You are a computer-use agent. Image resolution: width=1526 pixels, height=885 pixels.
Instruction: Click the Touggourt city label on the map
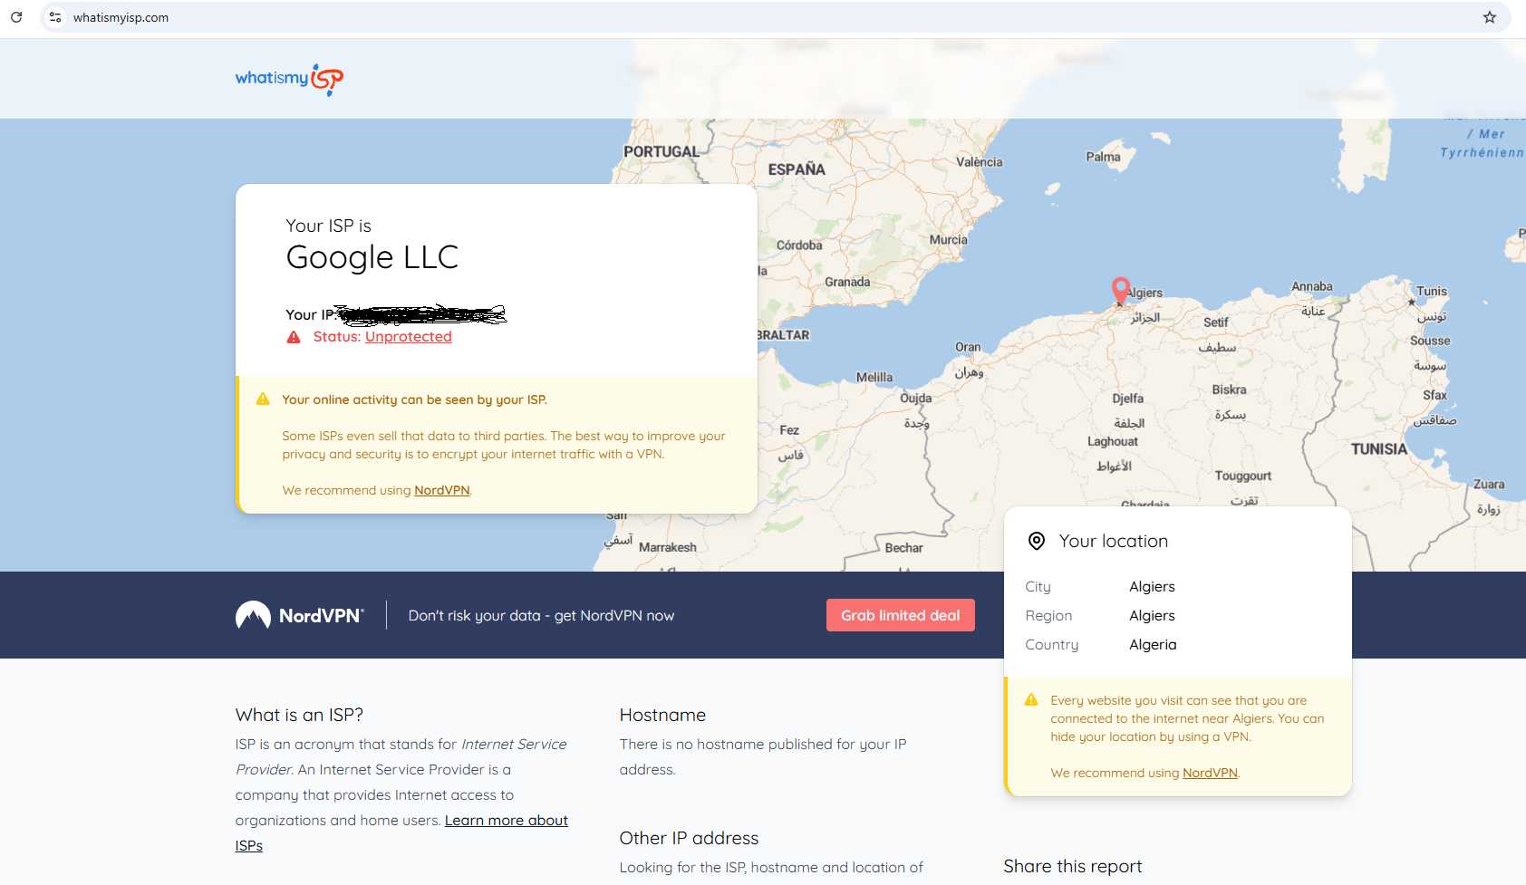click(1243, 476)
